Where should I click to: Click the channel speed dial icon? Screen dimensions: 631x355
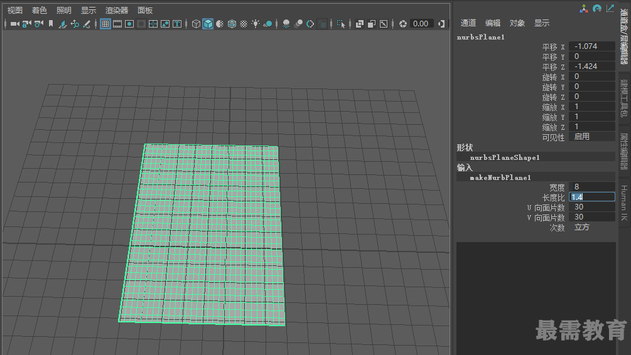[597, 8]
